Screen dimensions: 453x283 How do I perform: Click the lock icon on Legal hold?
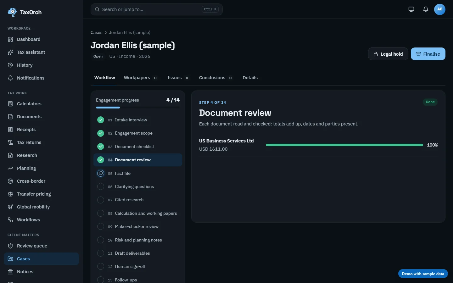[x=376, y=54]
